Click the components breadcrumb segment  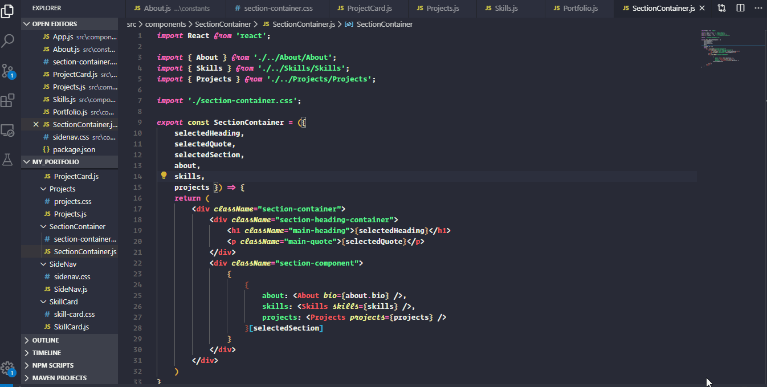166,25
